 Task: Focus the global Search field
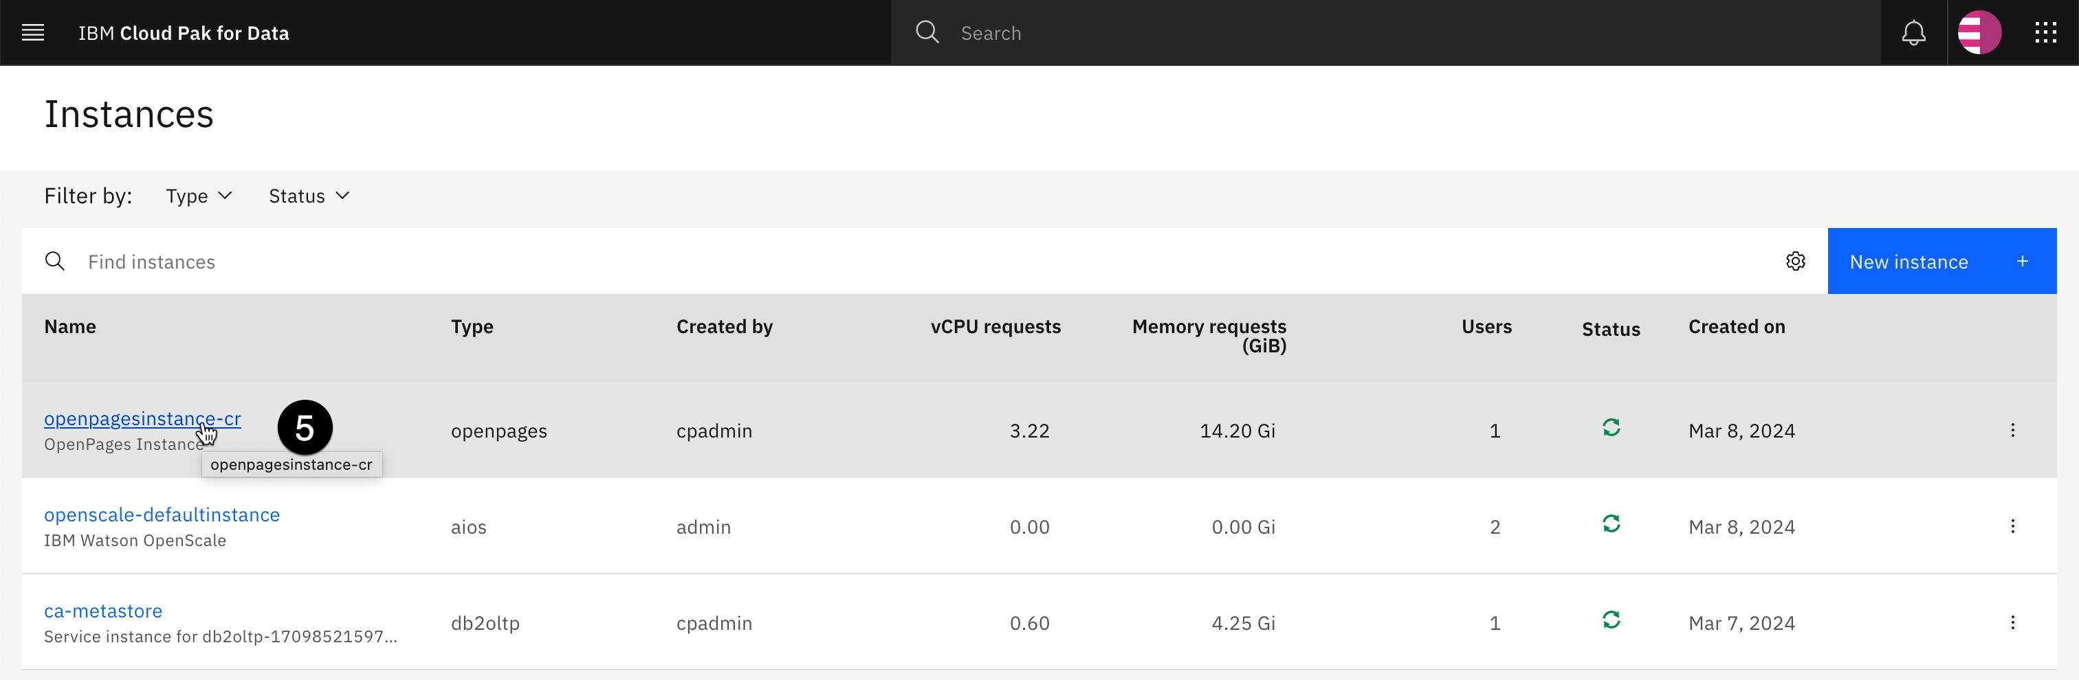click(x=1386, y=33)
